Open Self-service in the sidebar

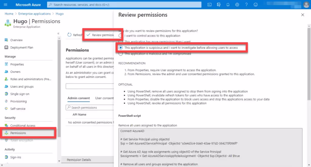pos(18,109)
